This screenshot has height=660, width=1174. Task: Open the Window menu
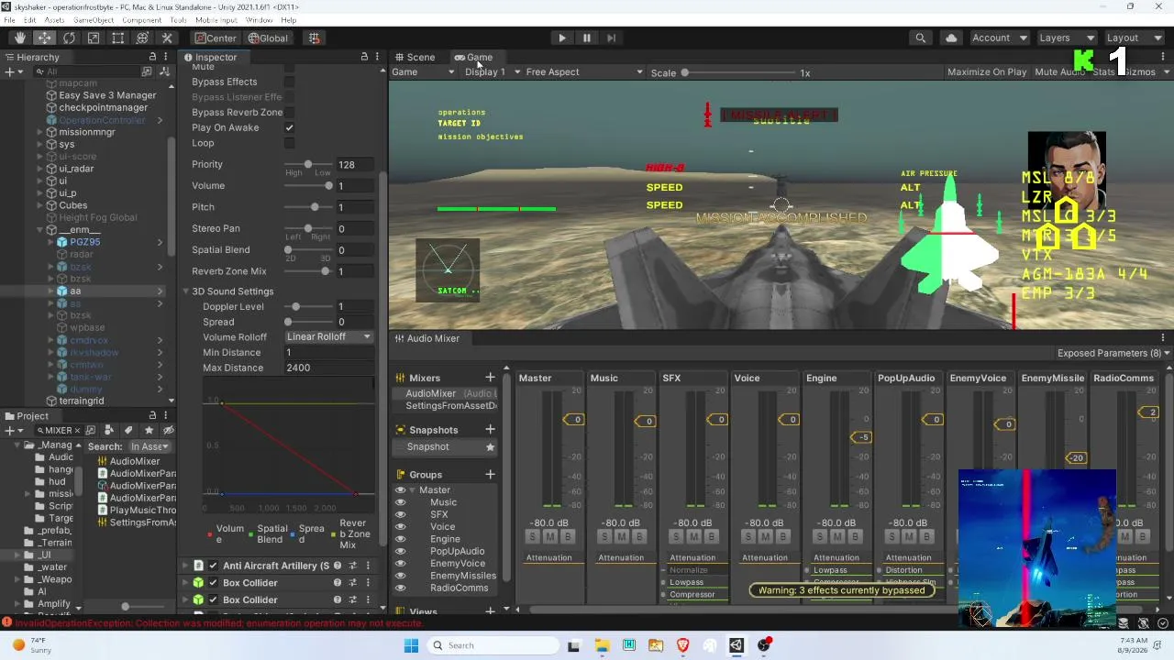pyautogui.click(x=259, y=19)
